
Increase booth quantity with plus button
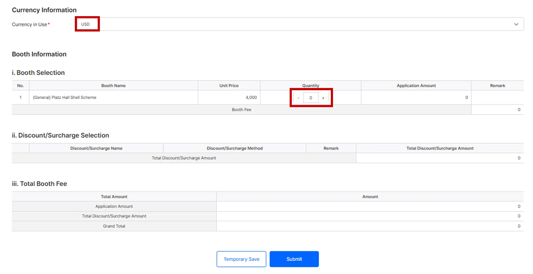pos(323,98)
